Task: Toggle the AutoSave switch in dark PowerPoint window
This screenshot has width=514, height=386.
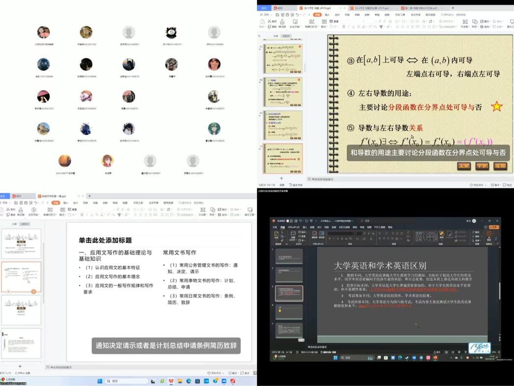Action: [290, 221]
